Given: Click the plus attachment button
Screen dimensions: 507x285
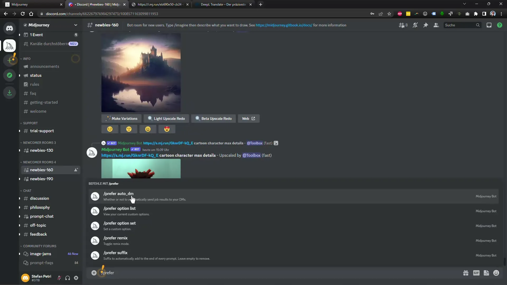Looking at the screenshot, I should point(94,273).
